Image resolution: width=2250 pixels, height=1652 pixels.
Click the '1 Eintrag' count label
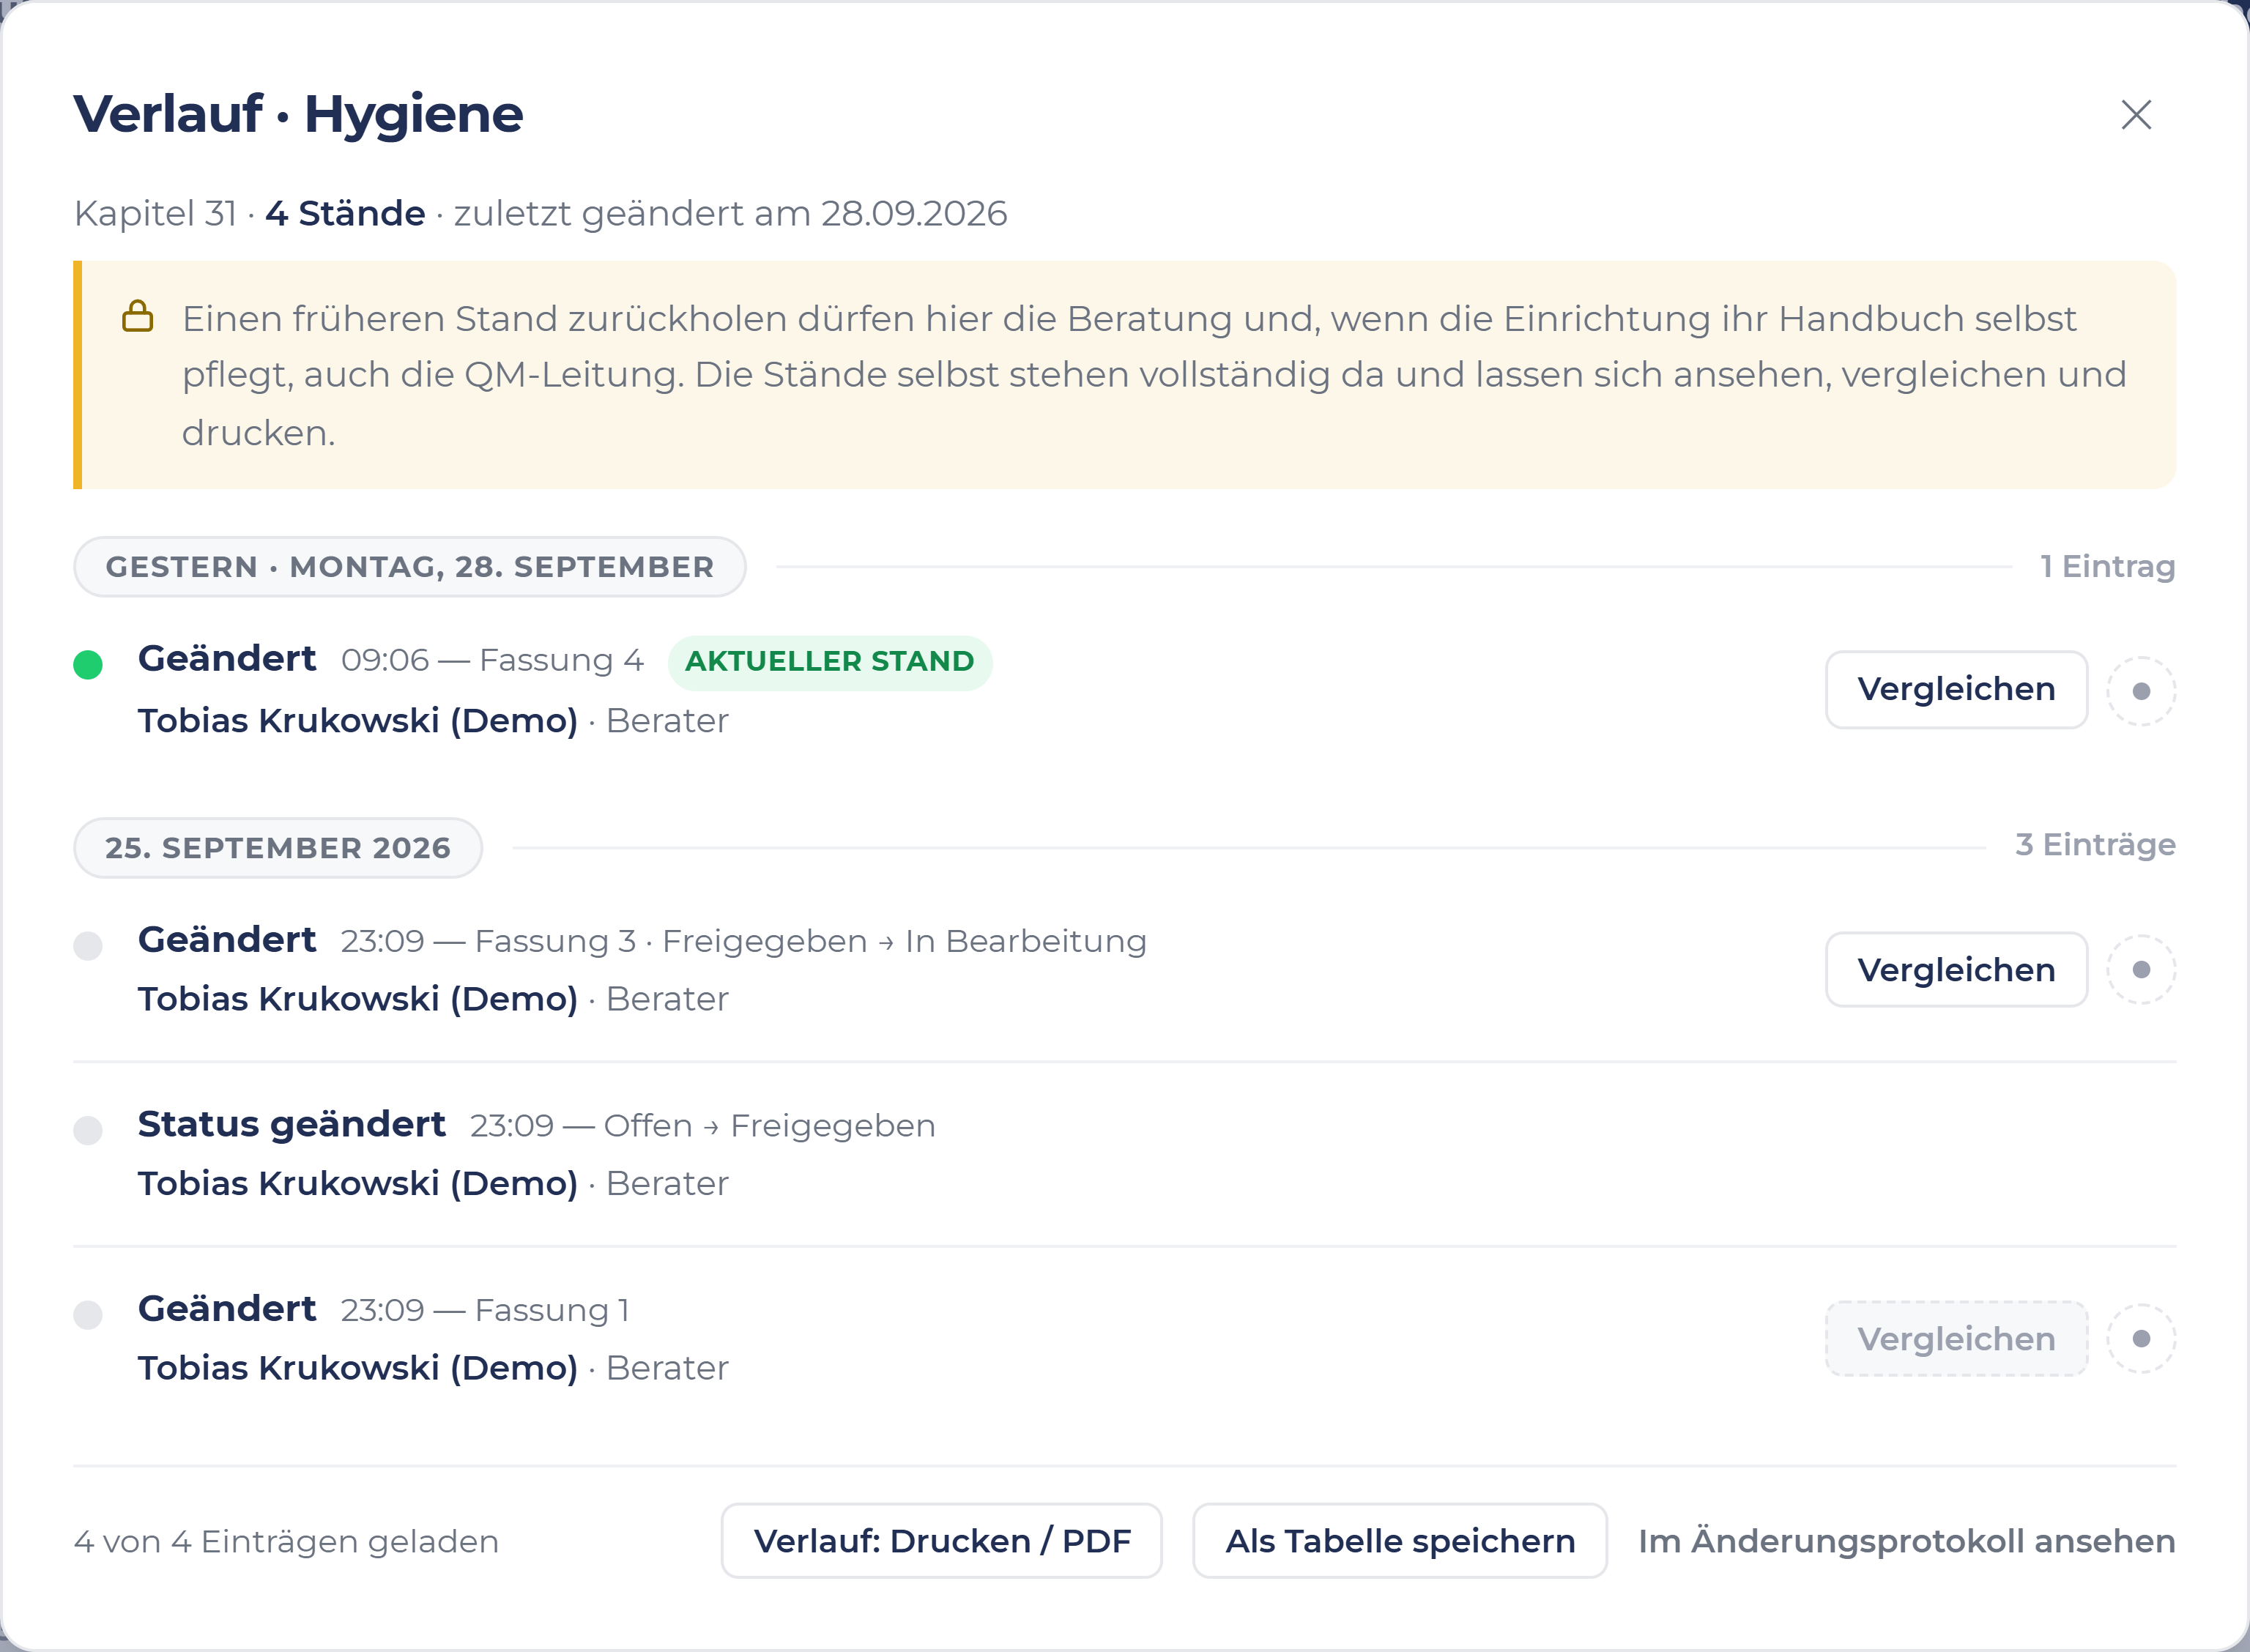(x=2107, y=566)
